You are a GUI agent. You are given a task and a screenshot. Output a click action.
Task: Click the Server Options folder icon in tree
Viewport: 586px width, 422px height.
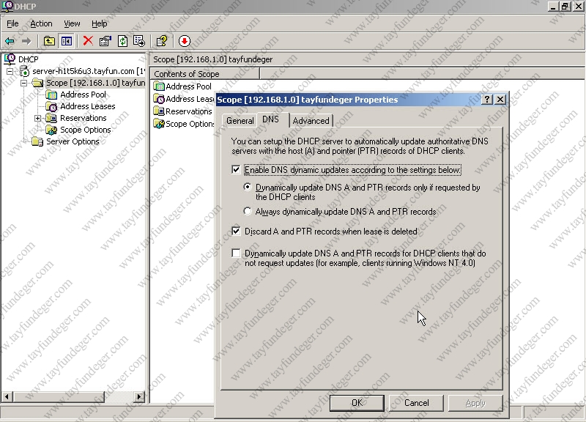pyautogui.click(x=37, y=141)
